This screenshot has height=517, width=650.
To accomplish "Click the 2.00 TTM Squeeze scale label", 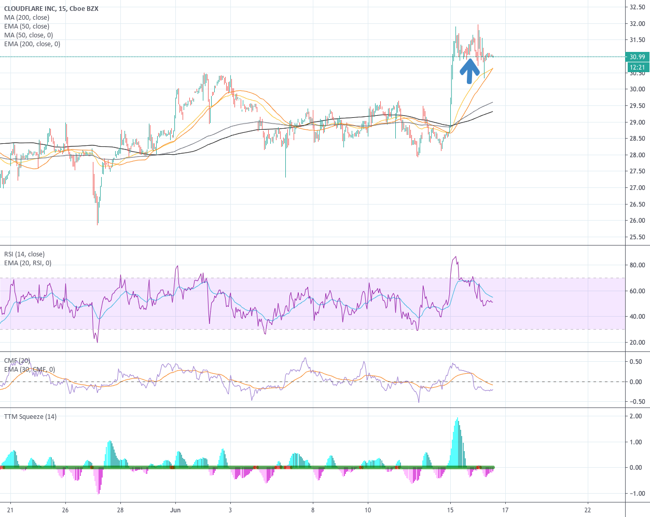I will pyautogui.click(x=635, y=416).
